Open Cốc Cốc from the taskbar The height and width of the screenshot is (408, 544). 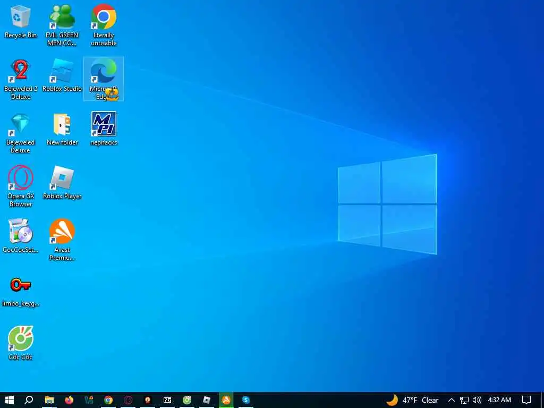point(187,400)
